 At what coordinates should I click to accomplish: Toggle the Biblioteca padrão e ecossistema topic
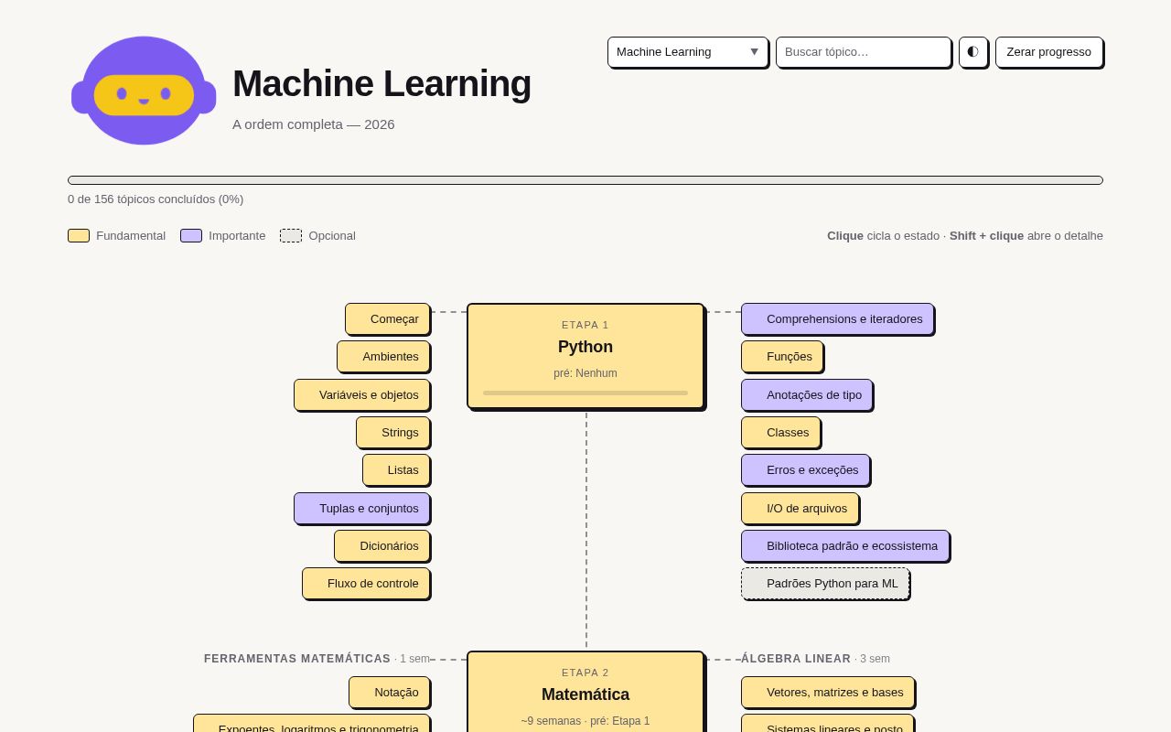tap(844, 545)
